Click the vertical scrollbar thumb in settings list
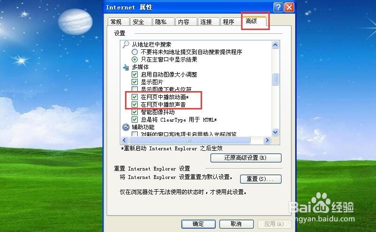This screenshot has height=232, width=376. tap(275, 79)
